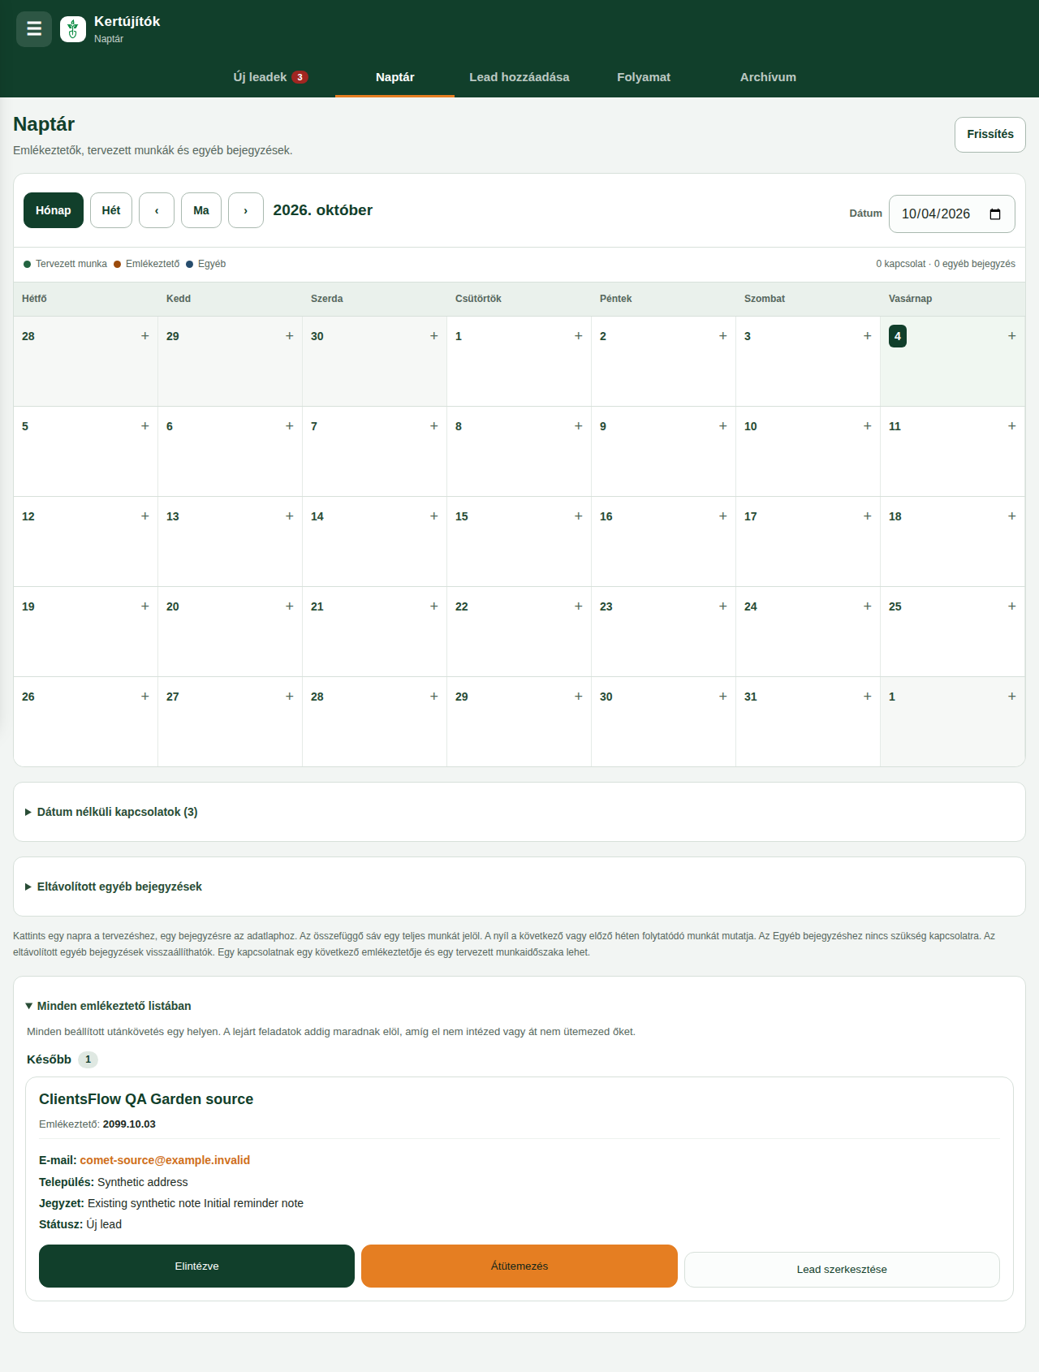Go to previous month arrow
The width and height of the screenshot is (1039, 1372).
pos(157,210)
